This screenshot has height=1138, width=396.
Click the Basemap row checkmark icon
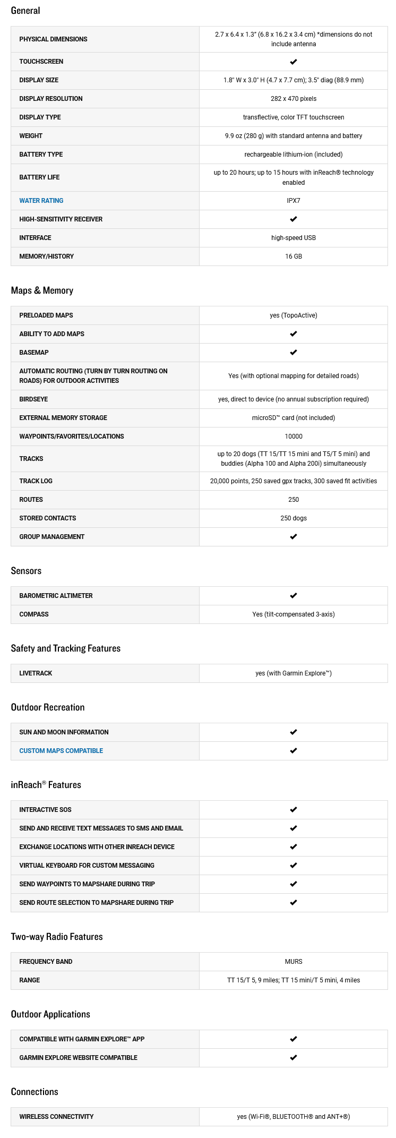(294, 353)
